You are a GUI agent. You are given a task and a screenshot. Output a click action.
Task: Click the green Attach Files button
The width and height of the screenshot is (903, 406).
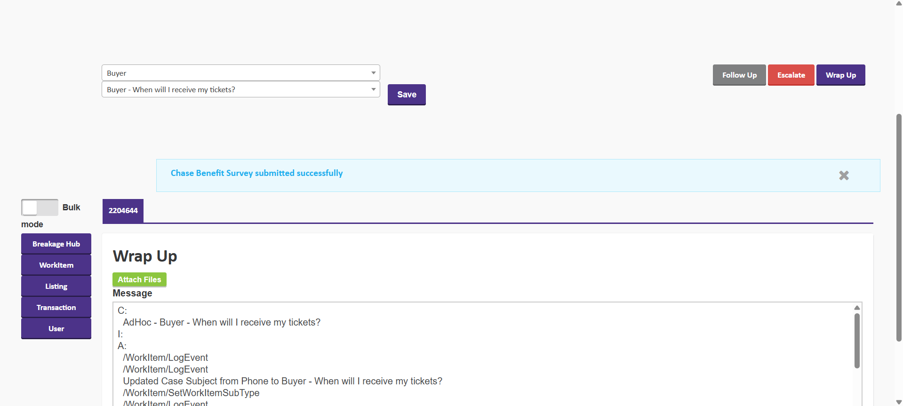[x=139, y=279]
